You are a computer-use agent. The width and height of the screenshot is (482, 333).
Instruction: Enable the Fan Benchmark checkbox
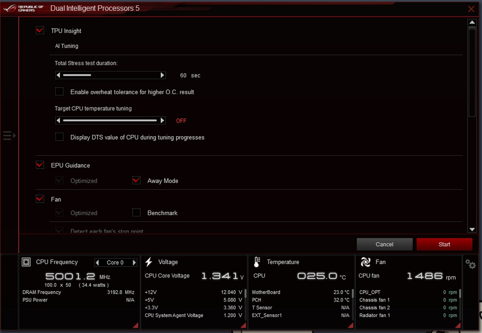pos(136,212)
